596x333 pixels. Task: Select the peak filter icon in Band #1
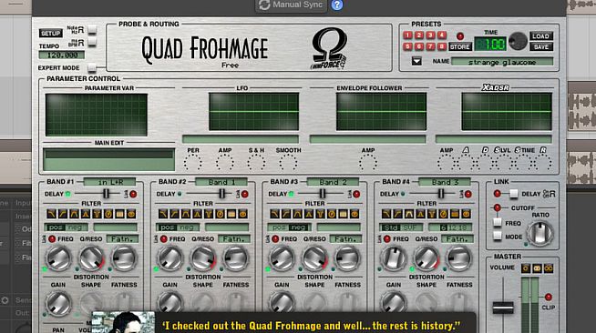pyautogui.click(x=86, y=215)
